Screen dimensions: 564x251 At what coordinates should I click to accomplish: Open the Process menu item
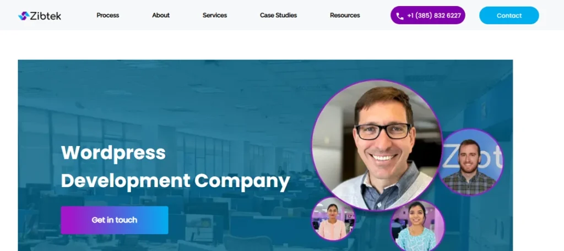click(x=107, y=15)
